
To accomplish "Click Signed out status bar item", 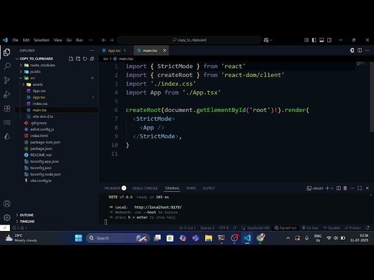I will pos(286,228).
